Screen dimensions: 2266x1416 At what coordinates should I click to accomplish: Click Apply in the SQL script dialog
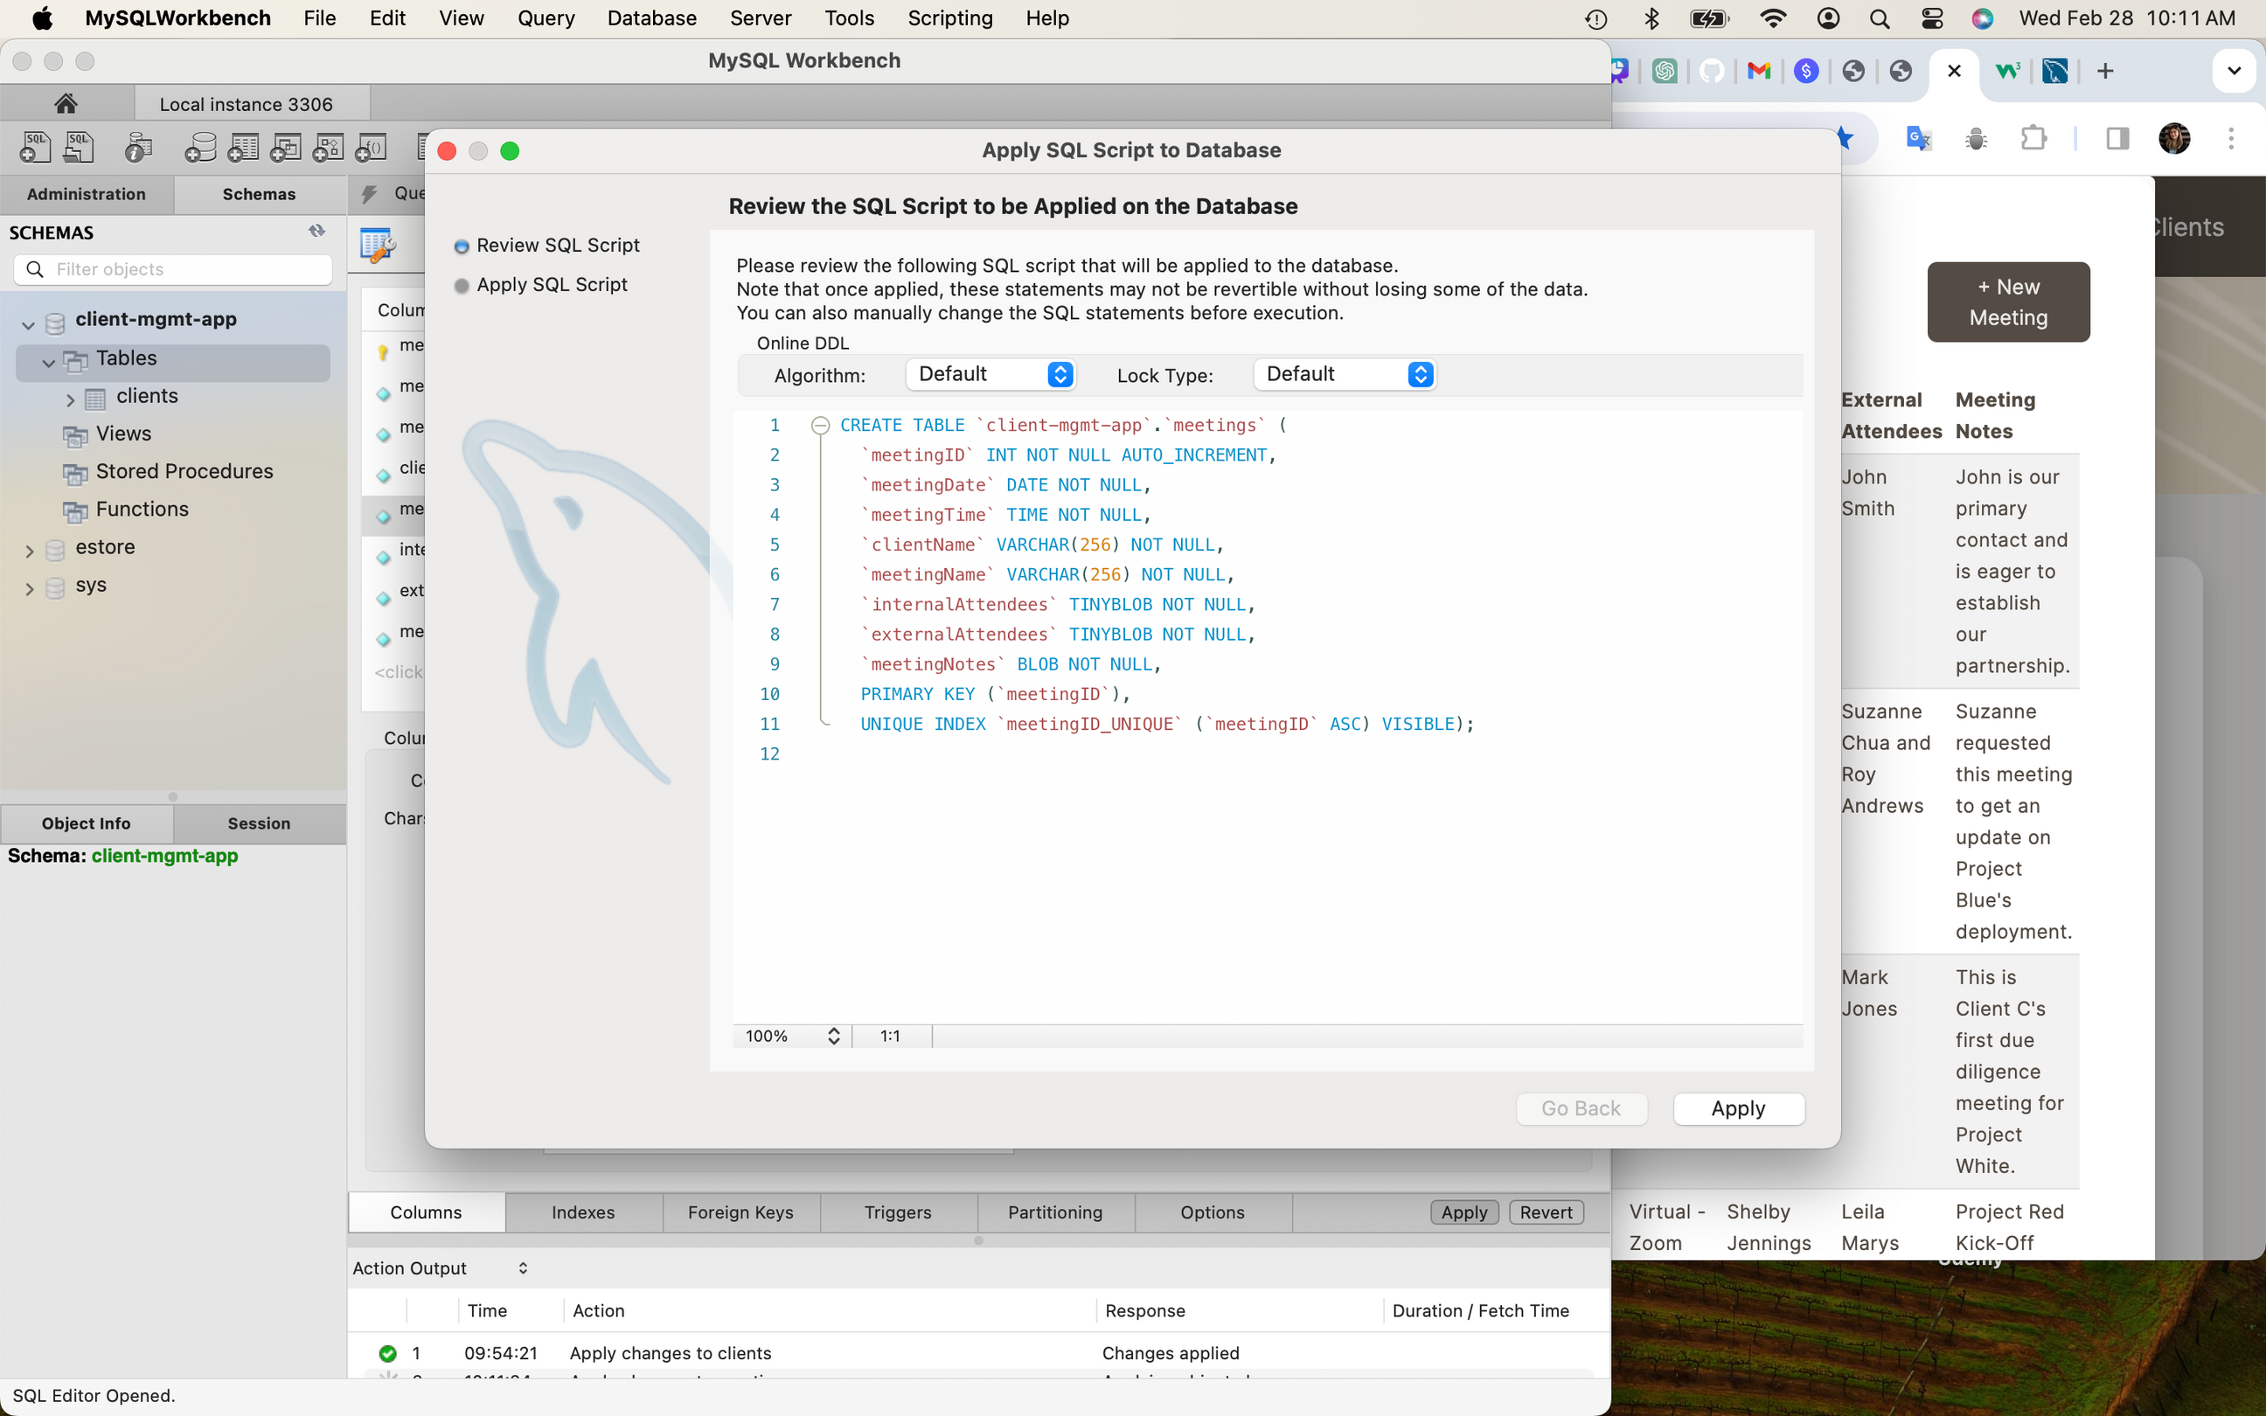click(1738, 1108)
